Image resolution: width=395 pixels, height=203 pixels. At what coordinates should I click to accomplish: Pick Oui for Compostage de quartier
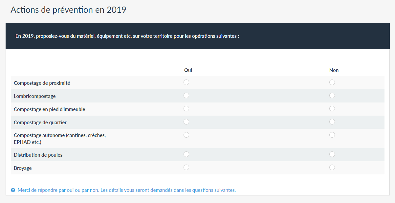186,122
